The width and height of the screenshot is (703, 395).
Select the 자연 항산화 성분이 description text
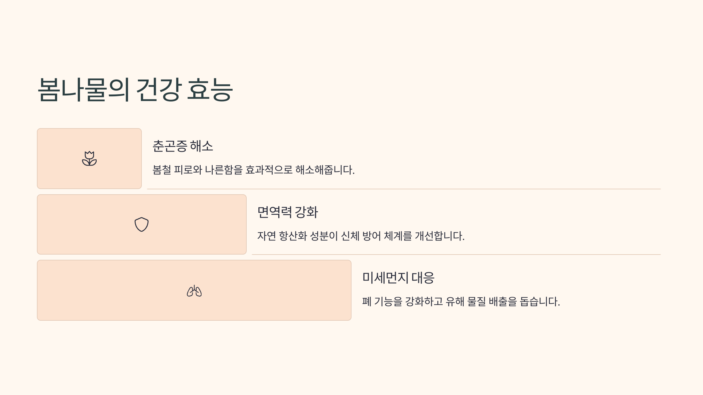[361, 236]
